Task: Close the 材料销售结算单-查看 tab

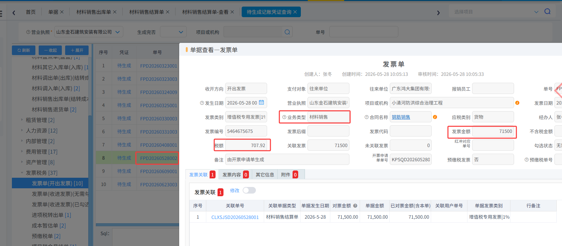Action: (232, 12)
